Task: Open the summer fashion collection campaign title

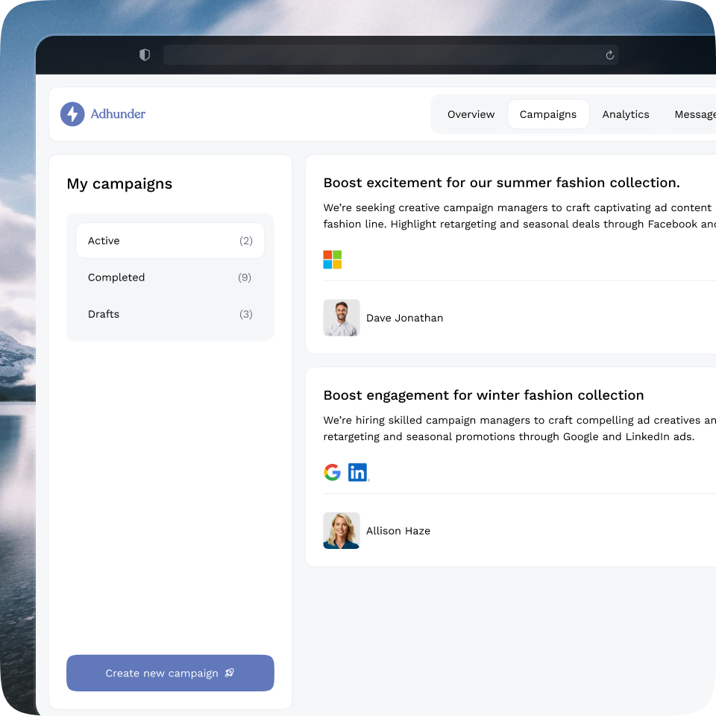Action: tap(501, 183)
